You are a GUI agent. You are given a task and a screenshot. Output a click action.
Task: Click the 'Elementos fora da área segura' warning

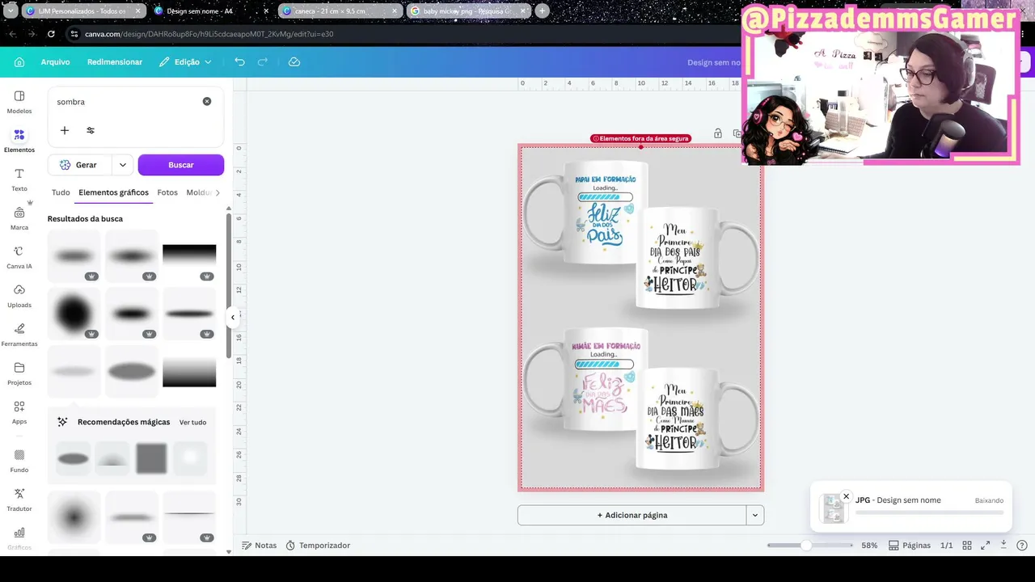point(640,139)
